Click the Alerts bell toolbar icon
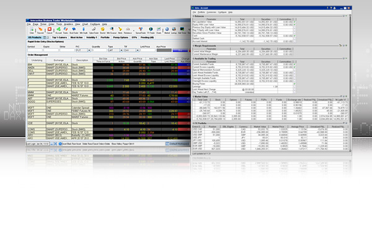372x248 pixels. 120,29
